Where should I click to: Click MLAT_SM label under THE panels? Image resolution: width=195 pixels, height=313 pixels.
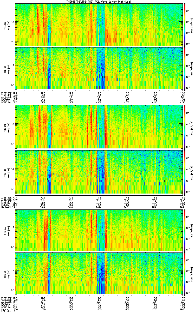[5, 304]
